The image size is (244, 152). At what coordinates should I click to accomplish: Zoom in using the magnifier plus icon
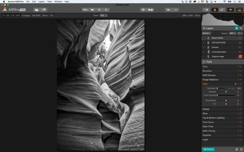pos(99,10)
